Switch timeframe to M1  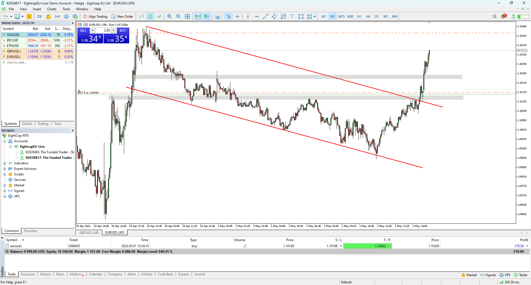click(x=324, y=17)
